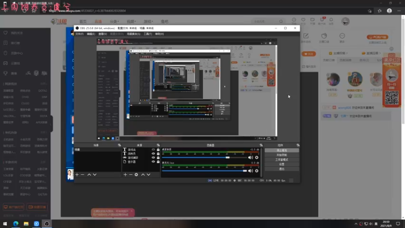Add a new scene with the plus icon
This screenshot has height=228, width=405.
point(77,175)
